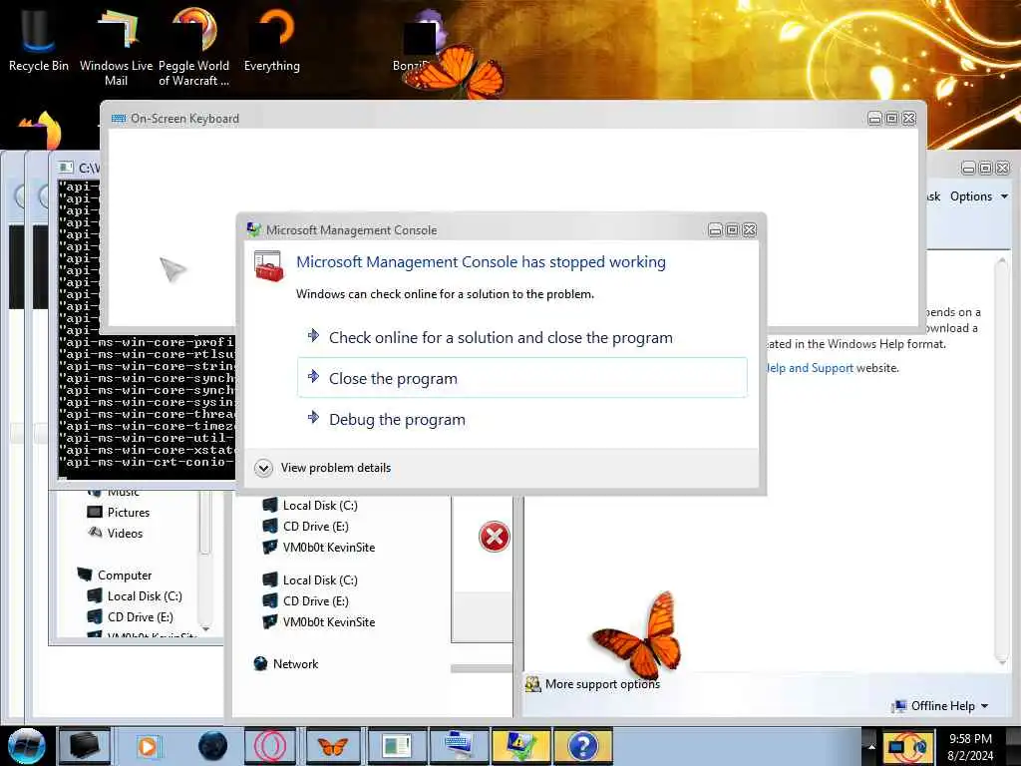Select the lower CD Drive (E:) in the middle pane
Image resolution: width=1021 pixels, height=766 pixels.
pos(305,601)
